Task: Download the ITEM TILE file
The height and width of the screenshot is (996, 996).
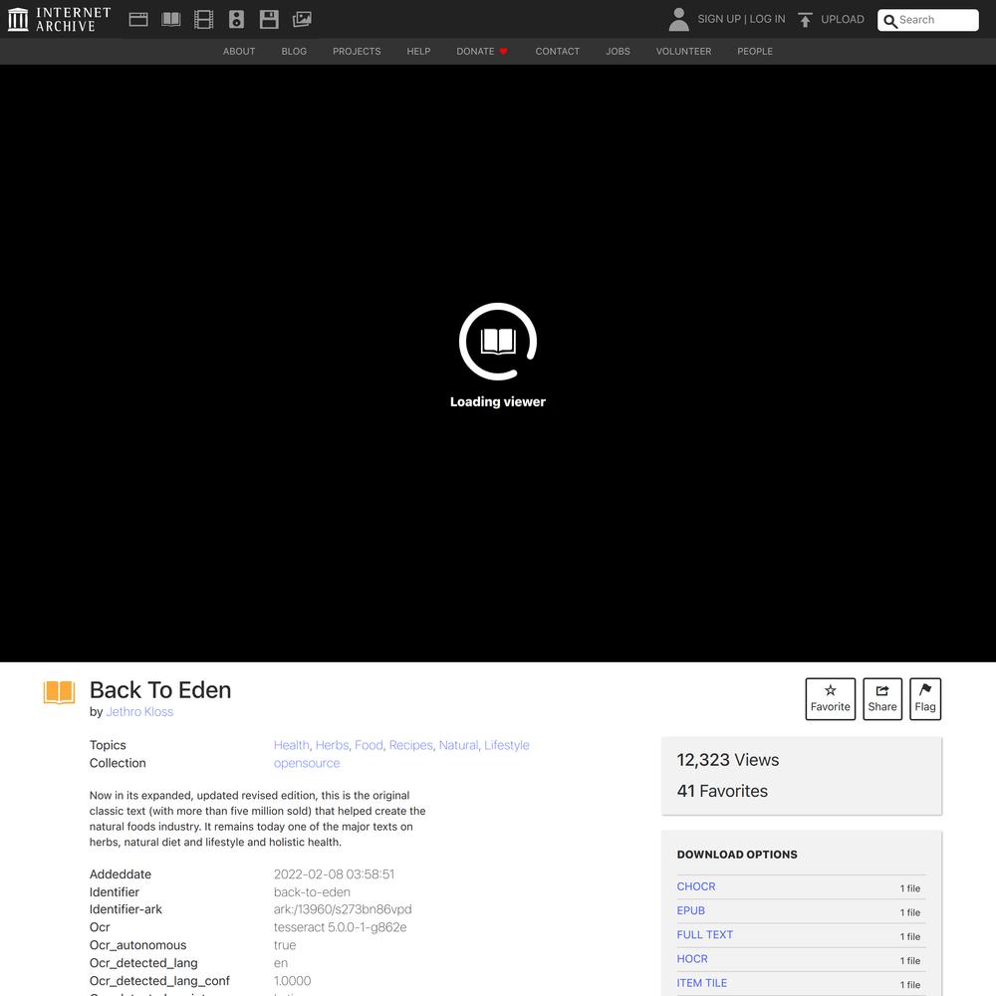Action: tap(702, 983)
